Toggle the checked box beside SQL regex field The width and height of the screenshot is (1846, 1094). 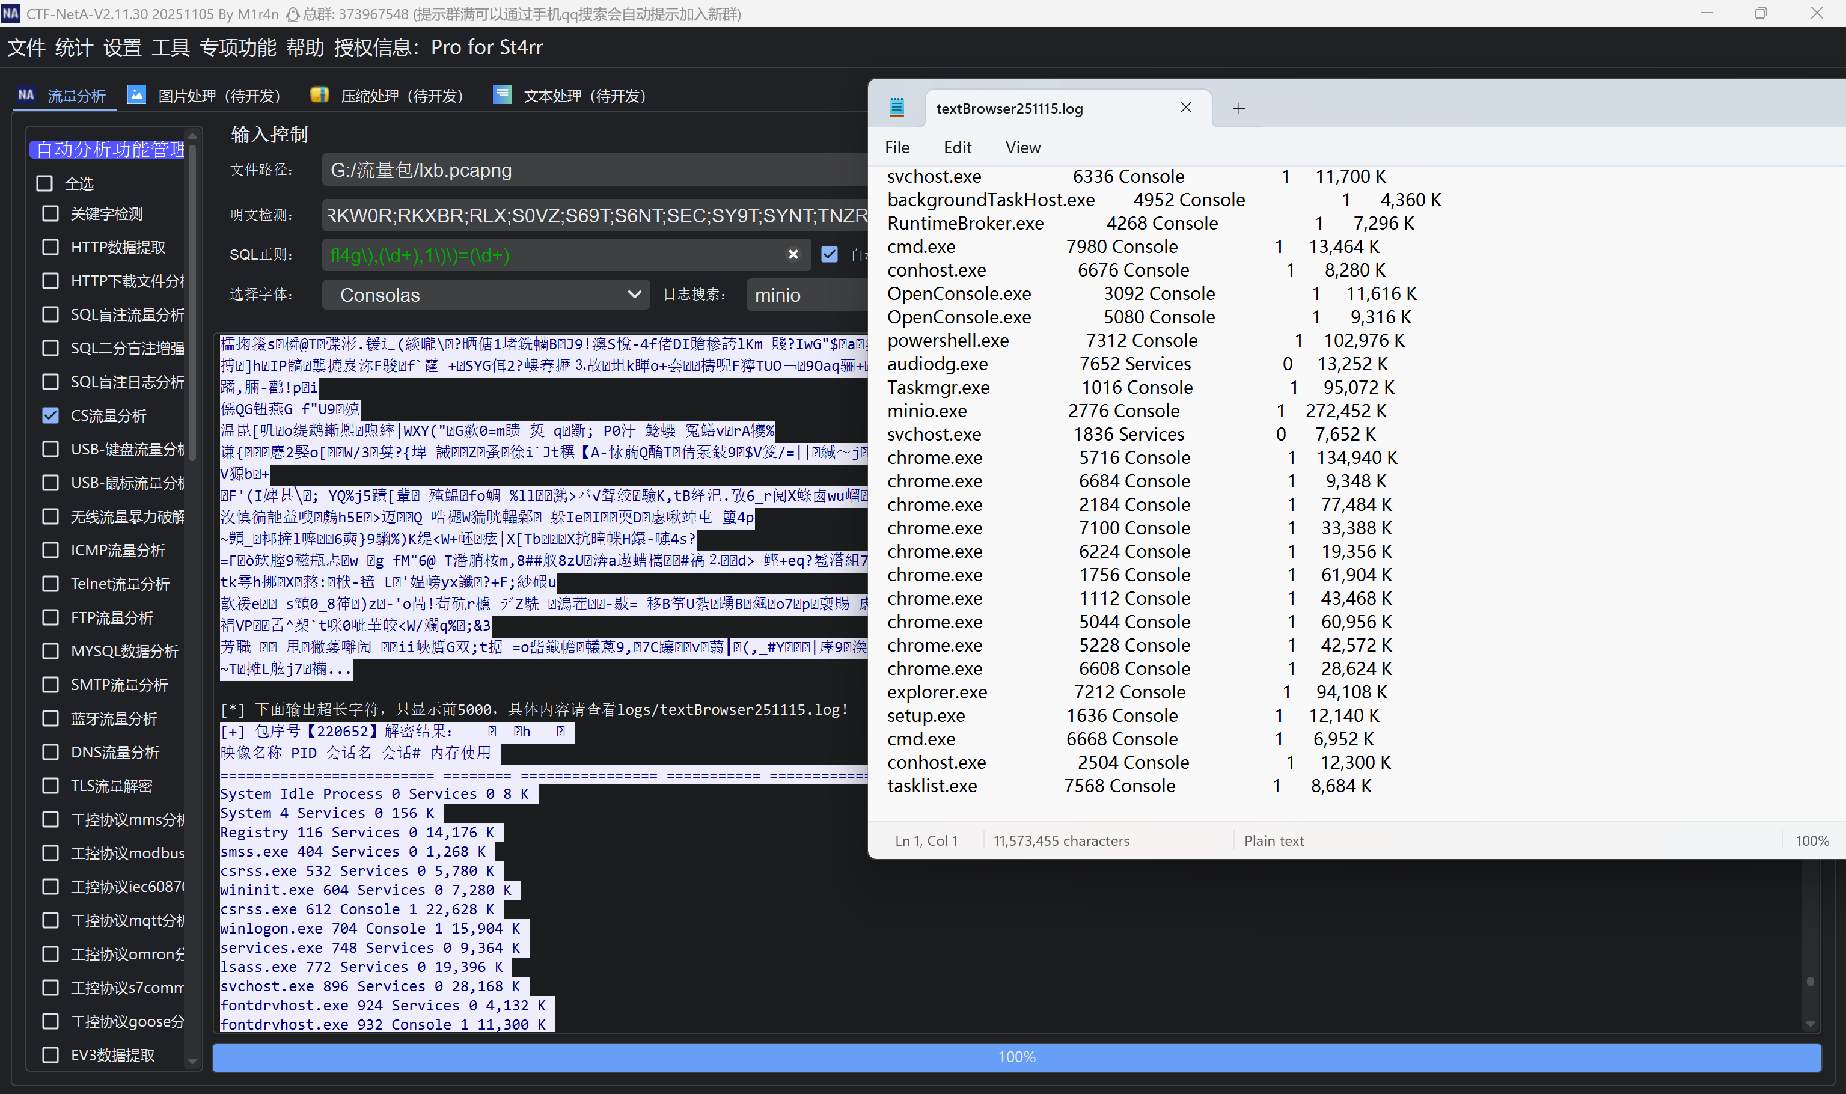(830, 254)
